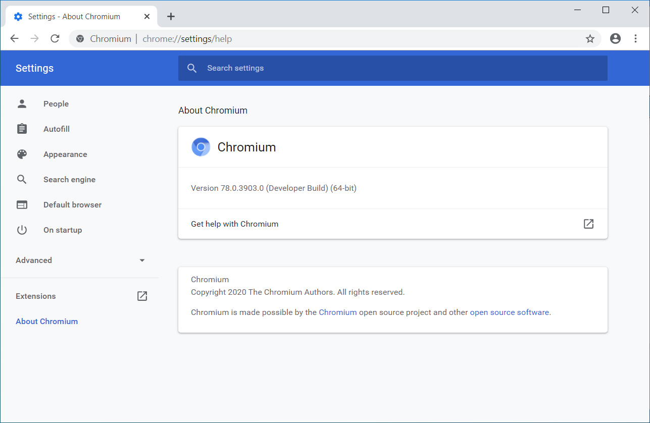Open the three-dot browser menu

pos(635,38)
